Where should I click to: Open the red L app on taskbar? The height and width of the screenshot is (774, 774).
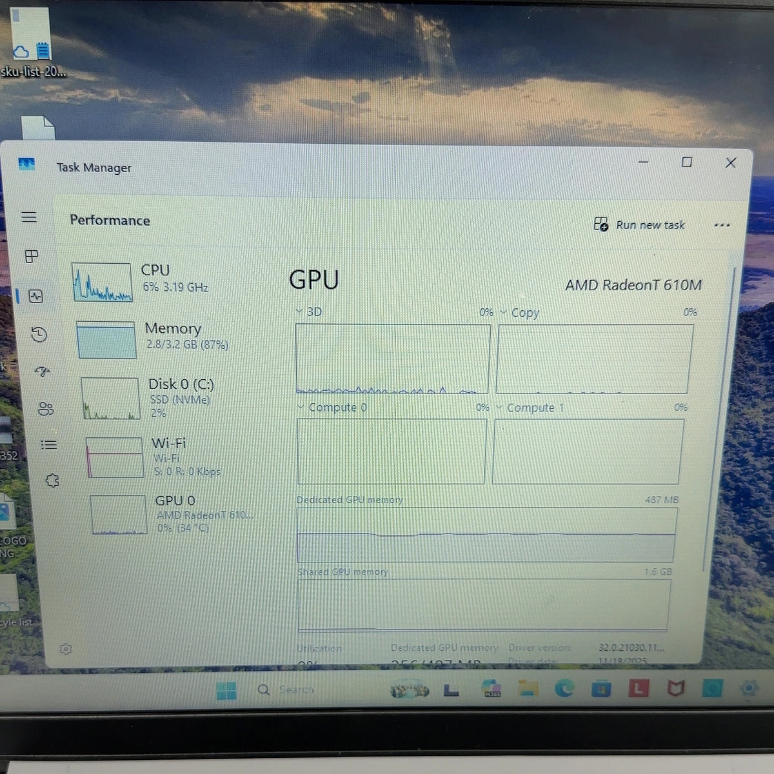639,689
